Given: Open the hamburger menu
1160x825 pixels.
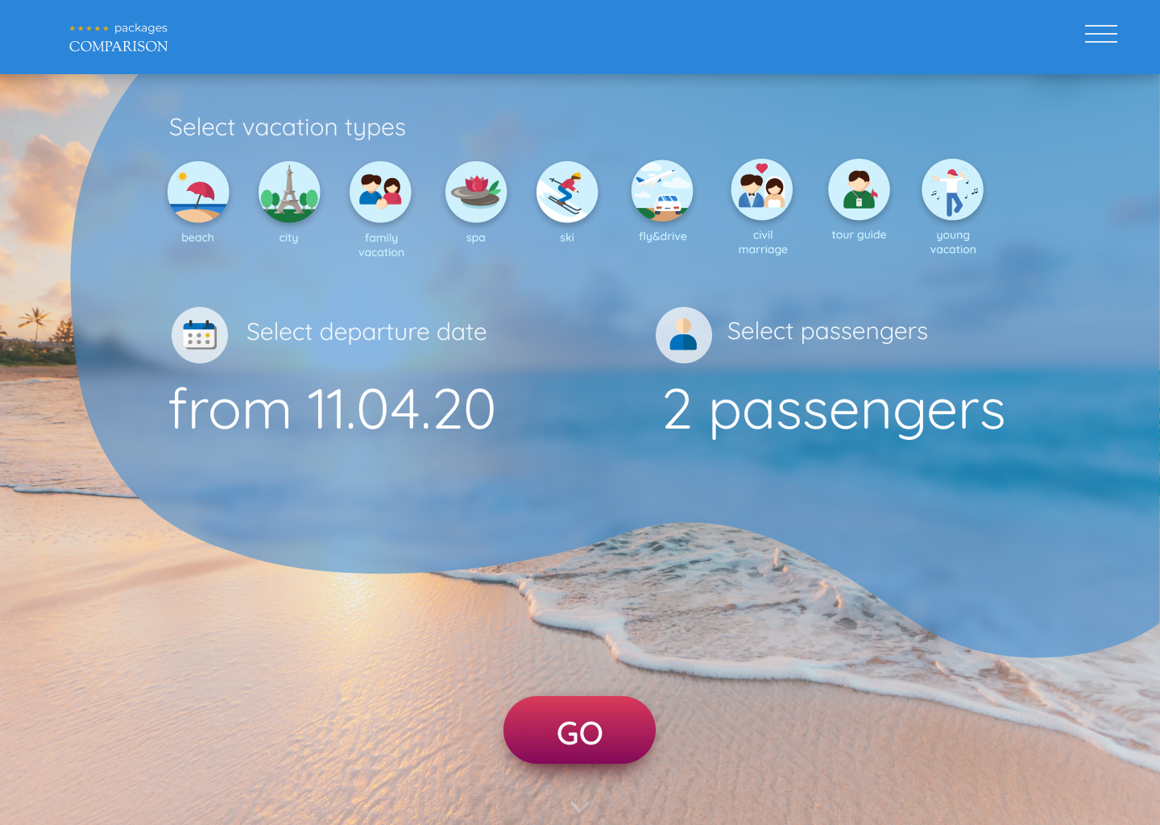Looking at the screenshot, I should pyautogui.click(x=1100, y=33).
